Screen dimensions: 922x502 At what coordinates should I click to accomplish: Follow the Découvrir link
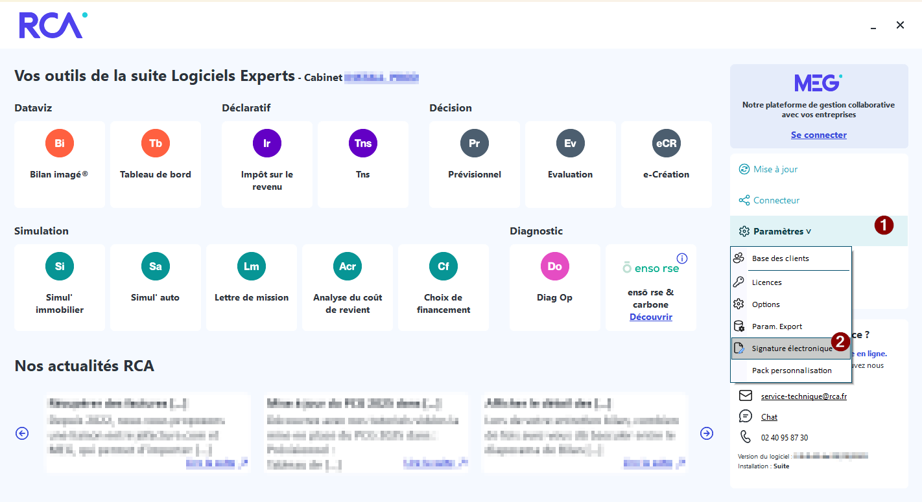pyautogui.click(x=651, y=317)
